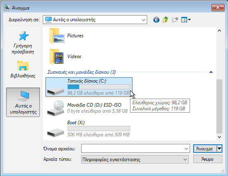Close the Άνοιγμα dialog
This screenshot has height=176, width=228.
pos(218,8)
